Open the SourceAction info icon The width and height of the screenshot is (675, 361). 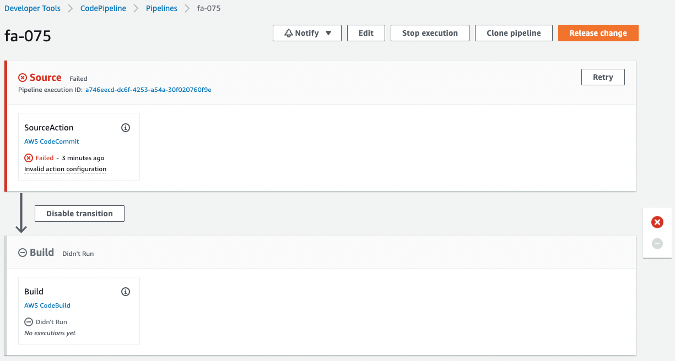pos(126,128)
